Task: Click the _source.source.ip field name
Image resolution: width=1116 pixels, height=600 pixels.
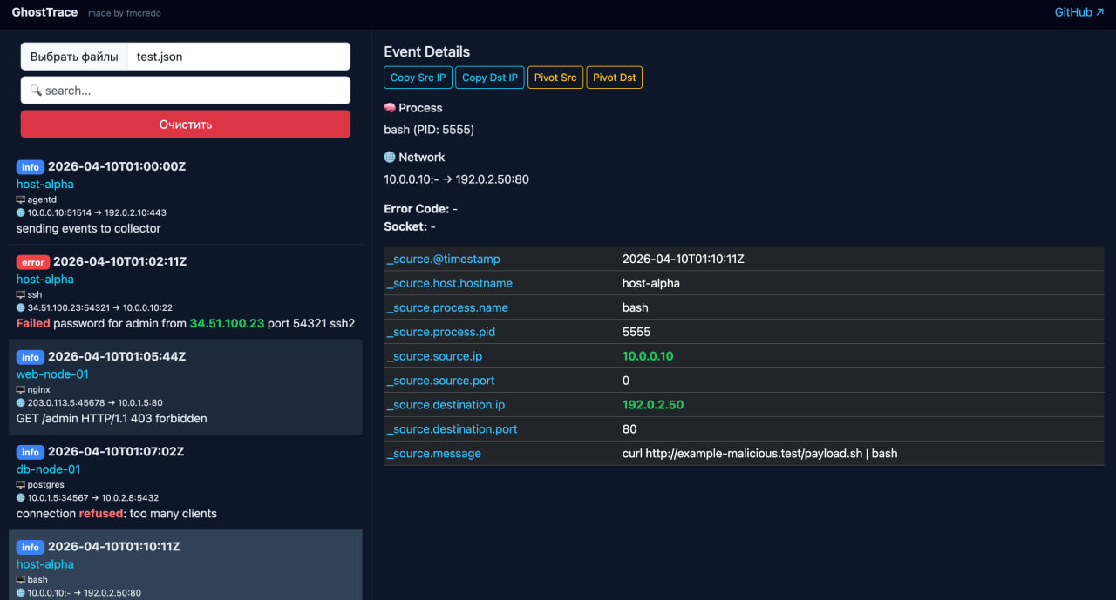Action: pyautogui.click(x=434, y=356)
